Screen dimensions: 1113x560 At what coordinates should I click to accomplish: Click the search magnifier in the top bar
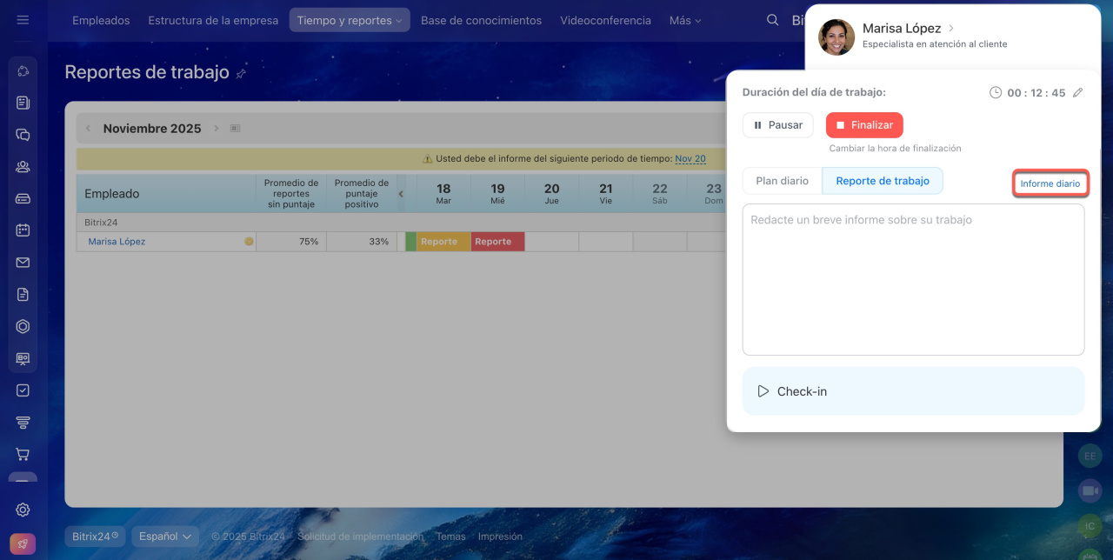pos(772,20)
